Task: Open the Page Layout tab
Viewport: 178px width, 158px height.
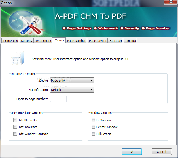Action: click(x=98, y=41)
